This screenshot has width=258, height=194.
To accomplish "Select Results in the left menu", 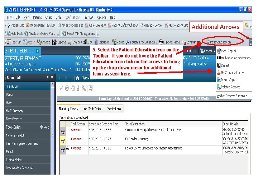I will (27, 152).
